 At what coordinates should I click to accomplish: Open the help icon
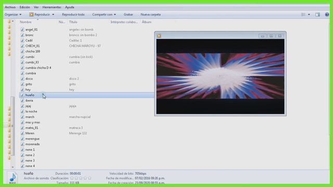click(x=327, y=15)
